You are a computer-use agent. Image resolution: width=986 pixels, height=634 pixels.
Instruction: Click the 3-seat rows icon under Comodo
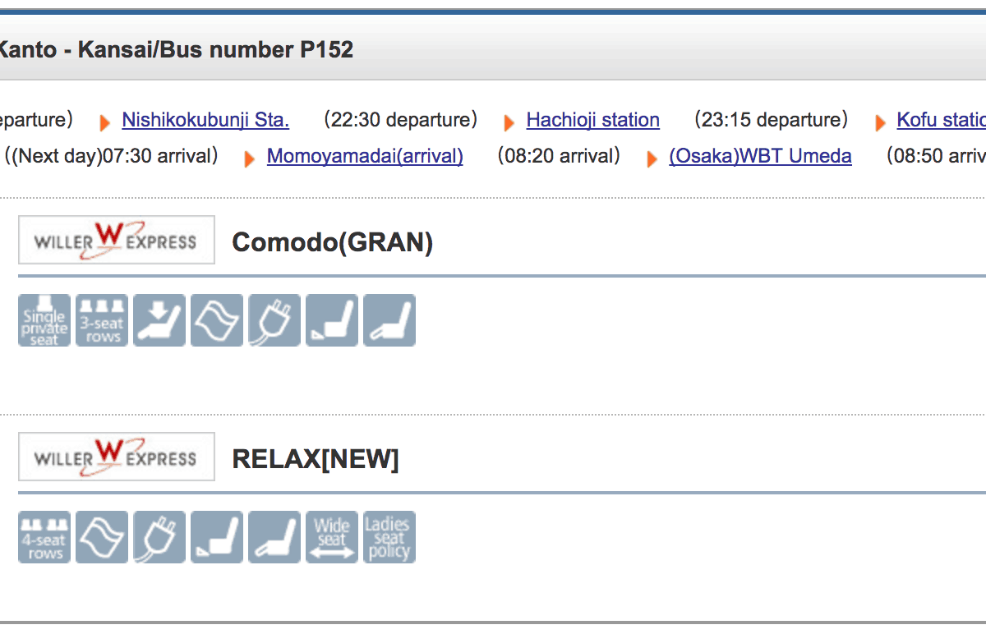102,320
